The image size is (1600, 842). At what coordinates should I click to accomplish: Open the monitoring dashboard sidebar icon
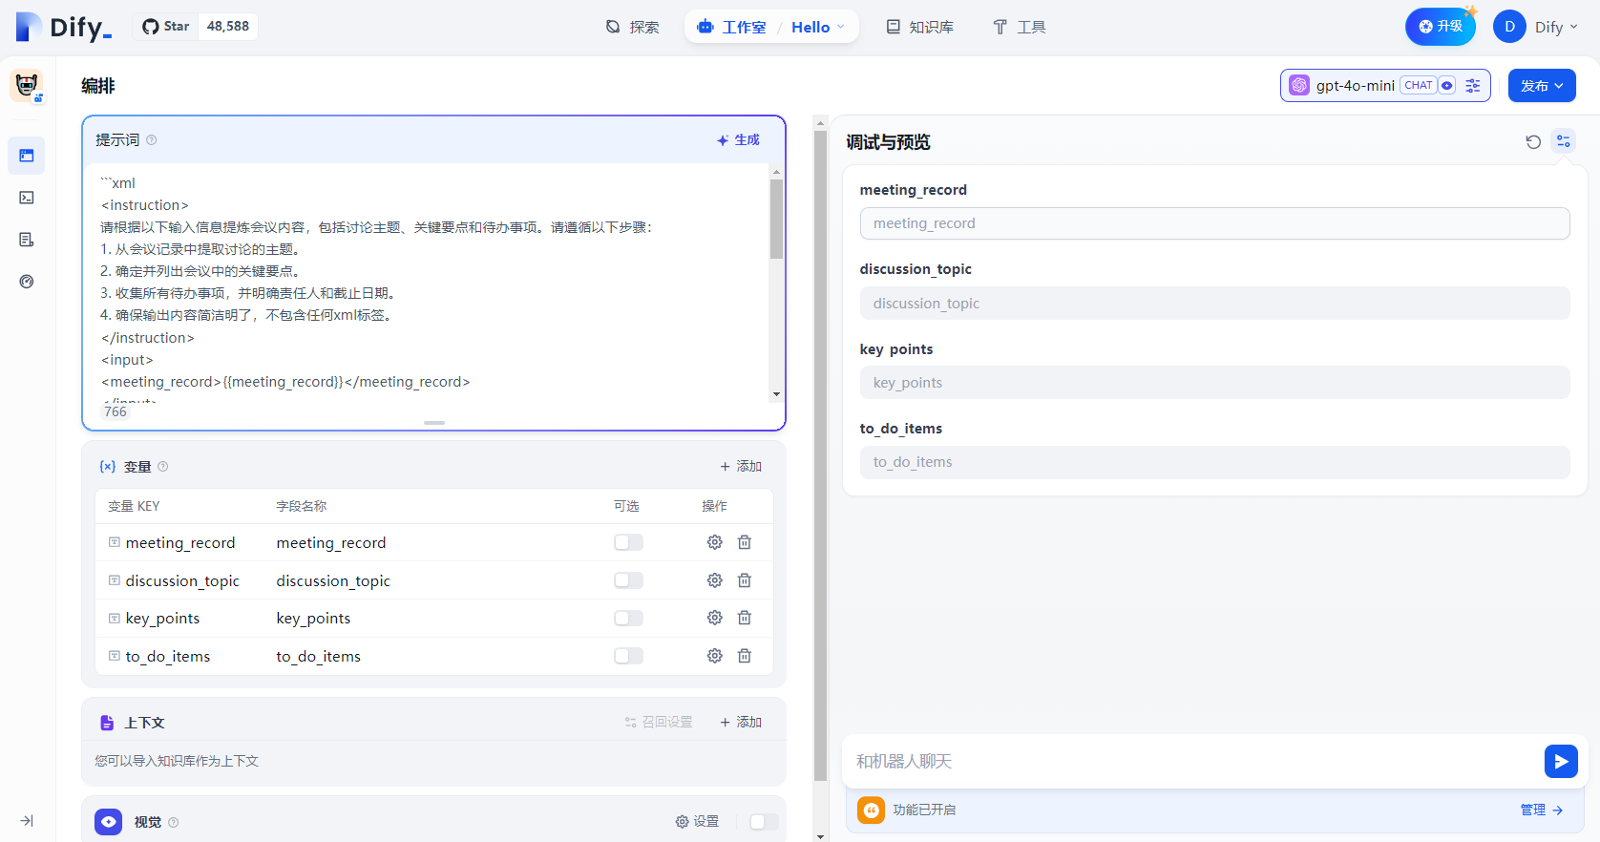(27, 282)
